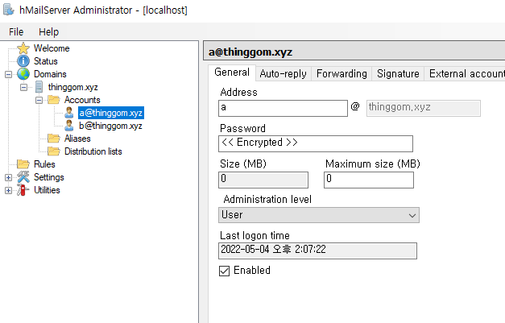Click the Distribution lists folder icon
The height and width of the screenshot is (323, 505).
tap(54, 151)
